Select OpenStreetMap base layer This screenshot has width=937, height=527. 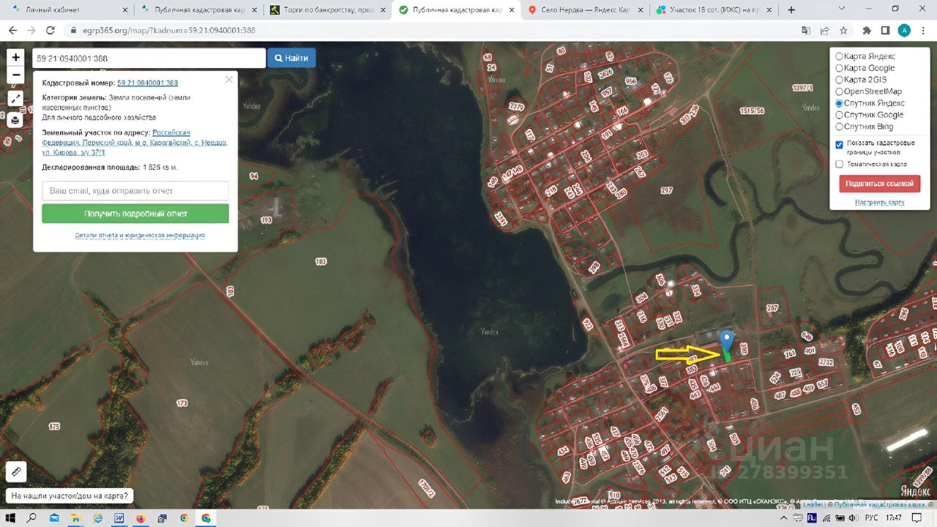840,91
